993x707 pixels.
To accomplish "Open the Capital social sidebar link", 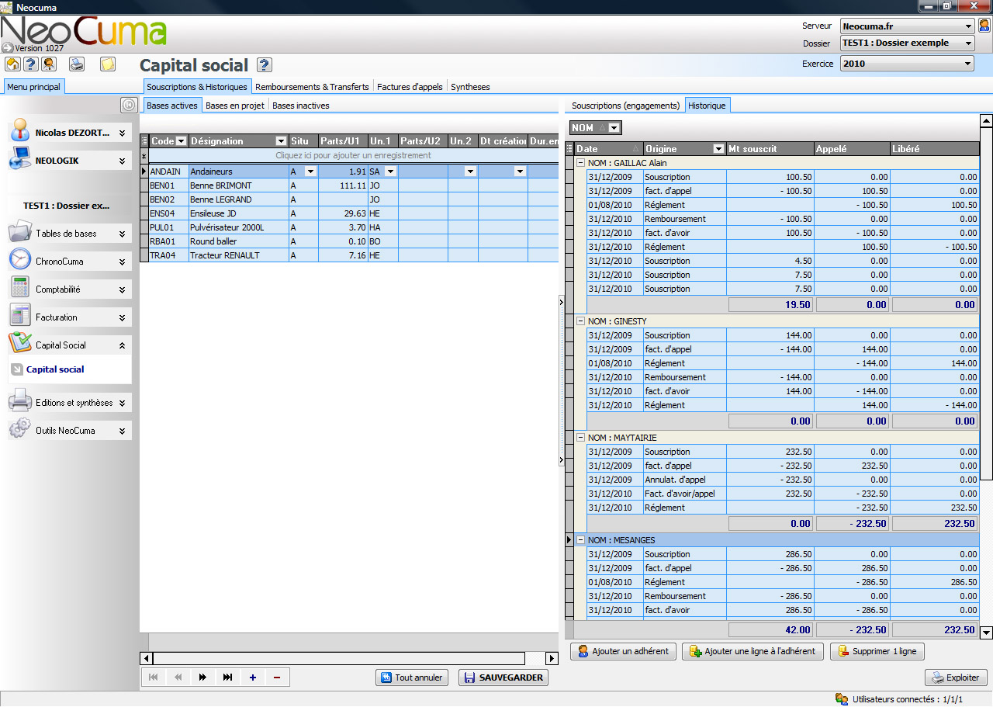I will click(x=55, y=369).
